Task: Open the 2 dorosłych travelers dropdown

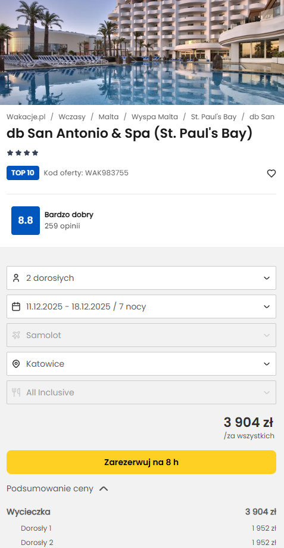Action: coord(141,278)
